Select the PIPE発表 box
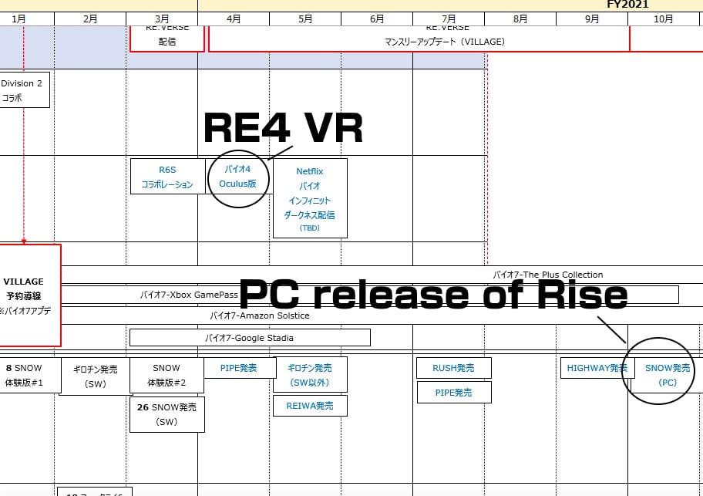 point(238,368)
